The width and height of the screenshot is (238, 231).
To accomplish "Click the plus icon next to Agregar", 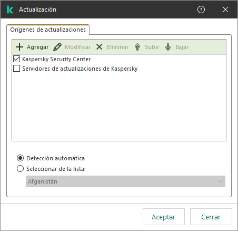I will point(19,47).
